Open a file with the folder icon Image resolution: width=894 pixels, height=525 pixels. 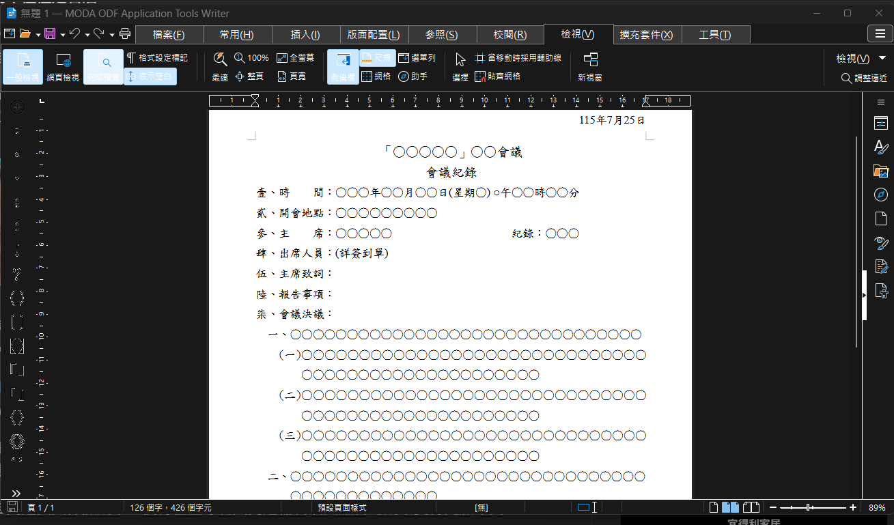coord(25,33)
